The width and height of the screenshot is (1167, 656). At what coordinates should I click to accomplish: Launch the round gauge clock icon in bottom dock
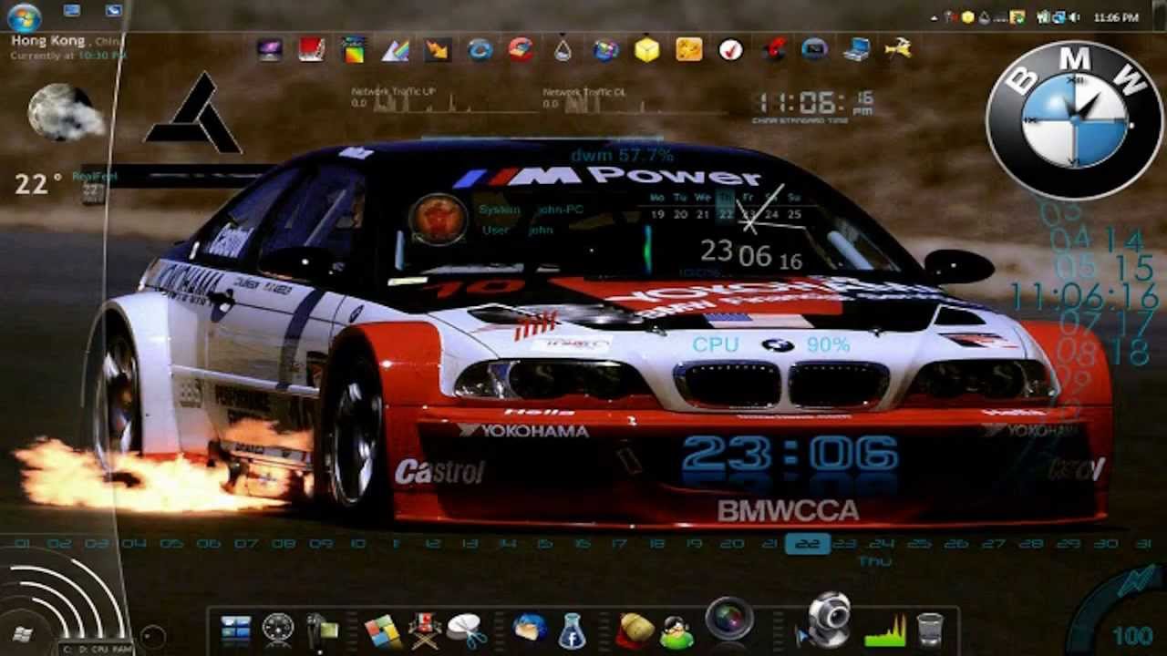pos(278,628)
